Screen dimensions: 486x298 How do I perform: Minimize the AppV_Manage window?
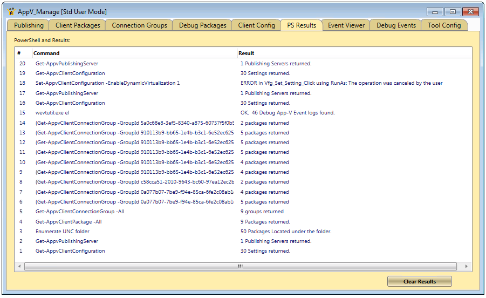click(x=435, y=12)
